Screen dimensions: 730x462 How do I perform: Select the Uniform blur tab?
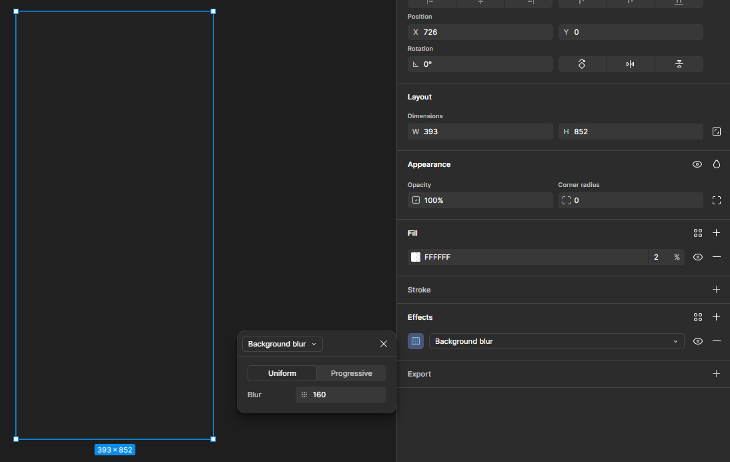click(282, 373)
